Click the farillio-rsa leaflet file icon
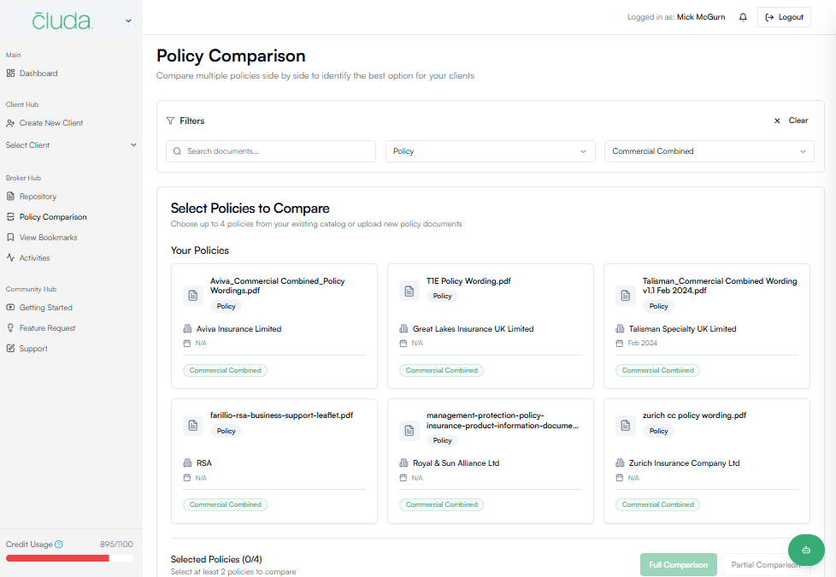The image size is (836, 577). point(193,426)
